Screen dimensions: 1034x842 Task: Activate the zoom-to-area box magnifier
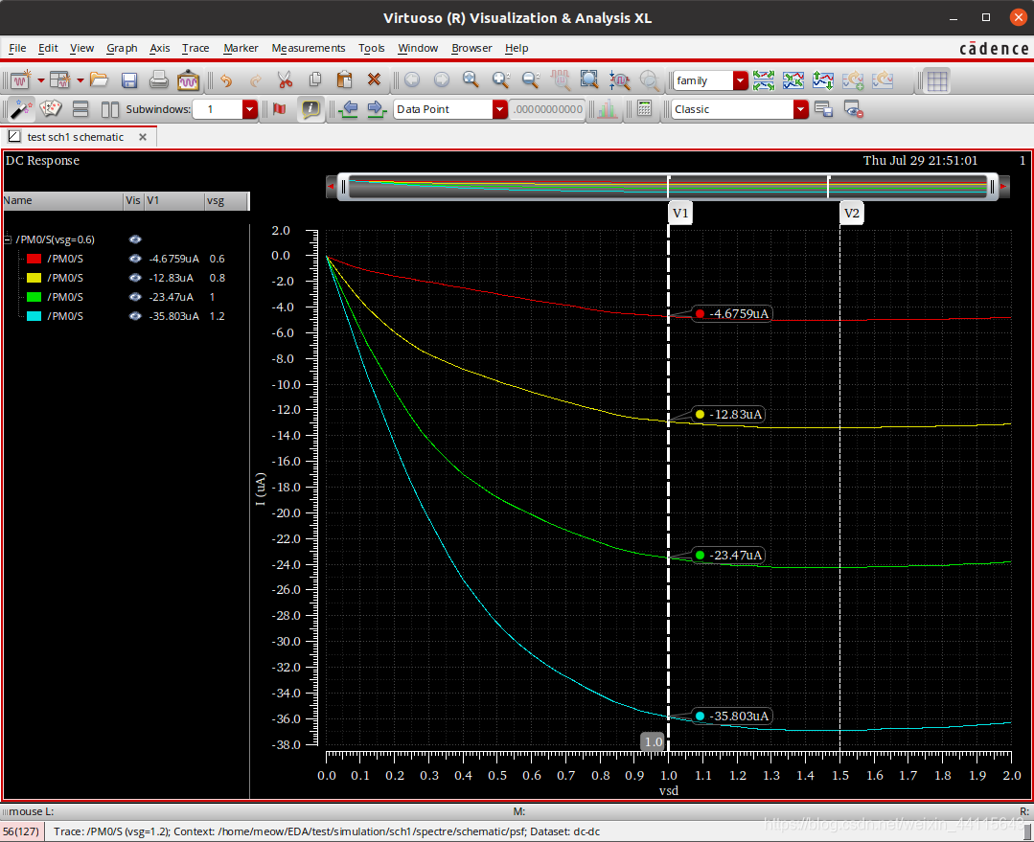(589, 80)
